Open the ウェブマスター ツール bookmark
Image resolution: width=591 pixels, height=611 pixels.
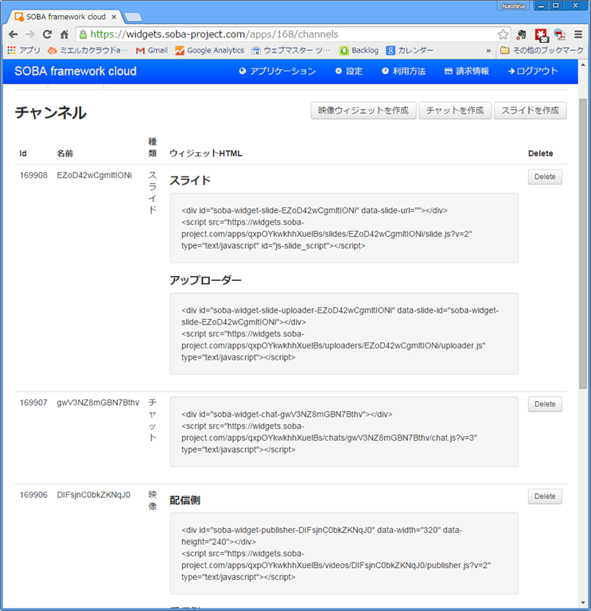[x=290, y=50]
